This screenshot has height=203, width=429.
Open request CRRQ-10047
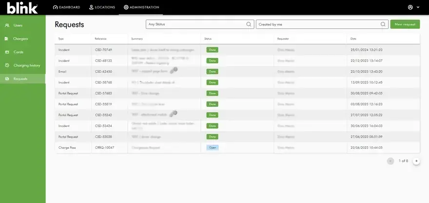[104, 148]
